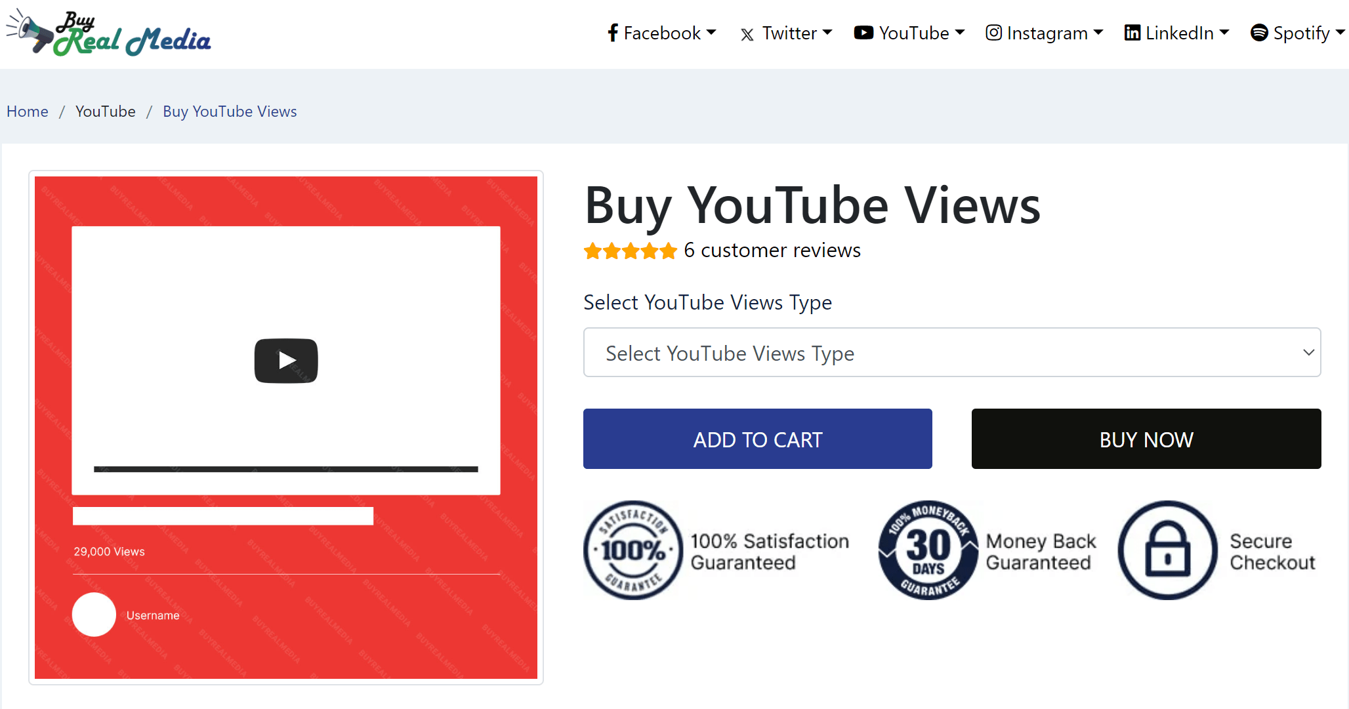
Task: Open the Select YouTube Views Type dropdown
Action: [951, 352]
